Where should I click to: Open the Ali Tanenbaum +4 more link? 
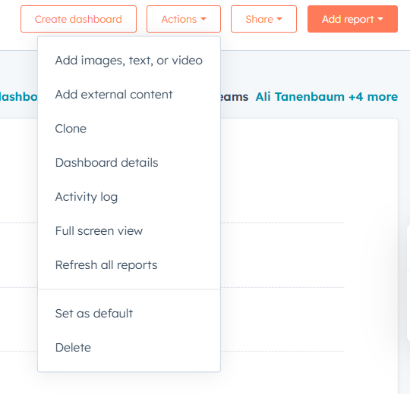pyautogui.click(x=326, y=97)
